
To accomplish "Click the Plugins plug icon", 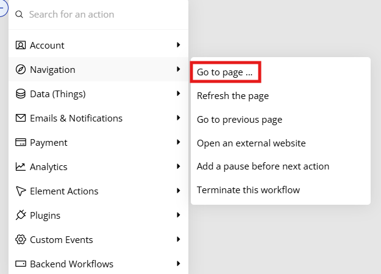I will coord(20,215).
